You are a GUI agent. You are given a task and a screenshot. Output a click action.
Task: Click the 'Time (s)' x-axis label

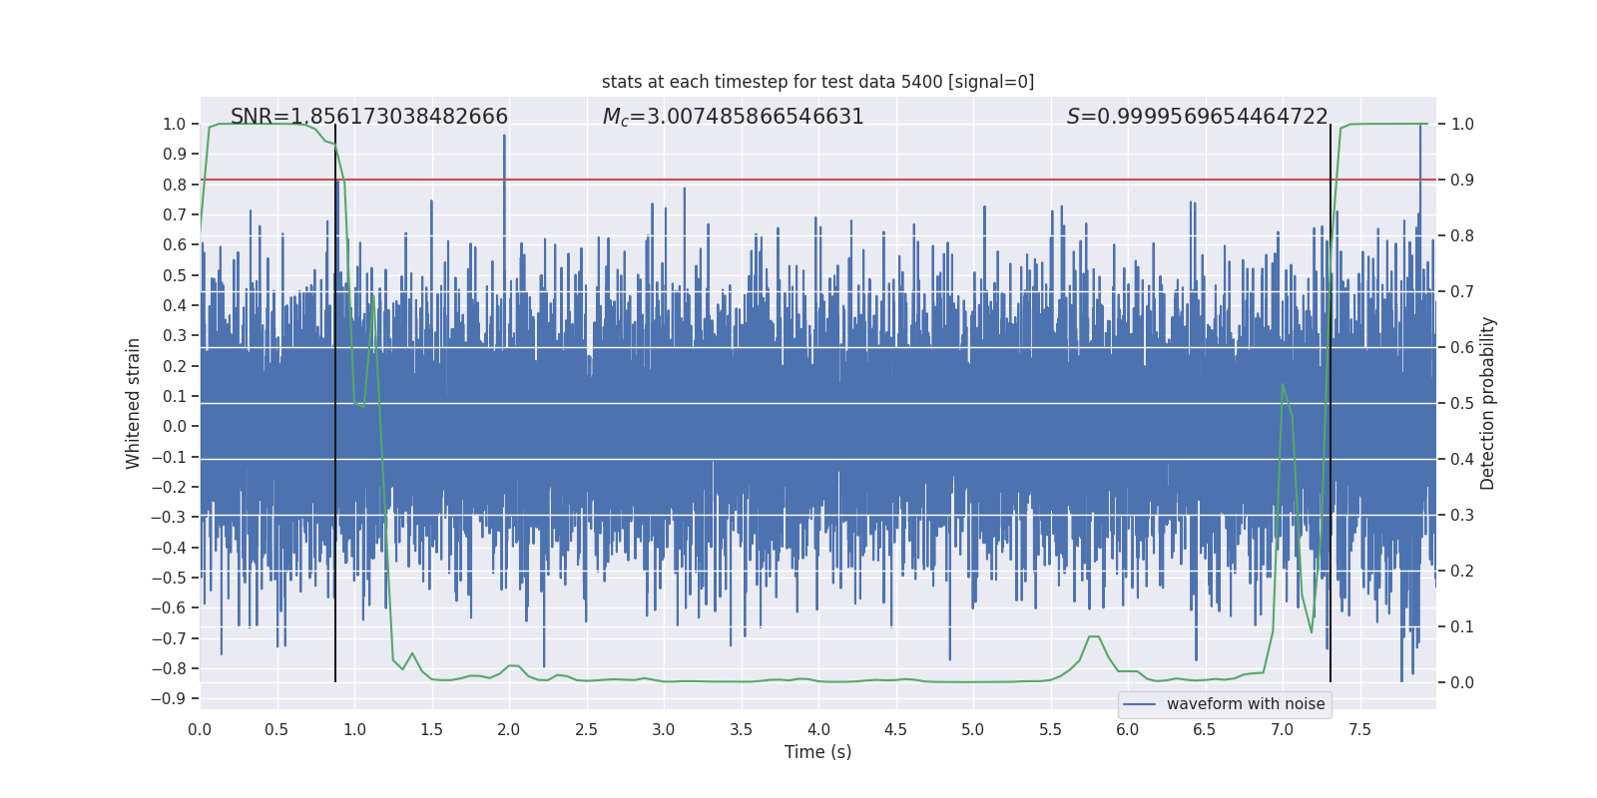click(x=817, y=752)
